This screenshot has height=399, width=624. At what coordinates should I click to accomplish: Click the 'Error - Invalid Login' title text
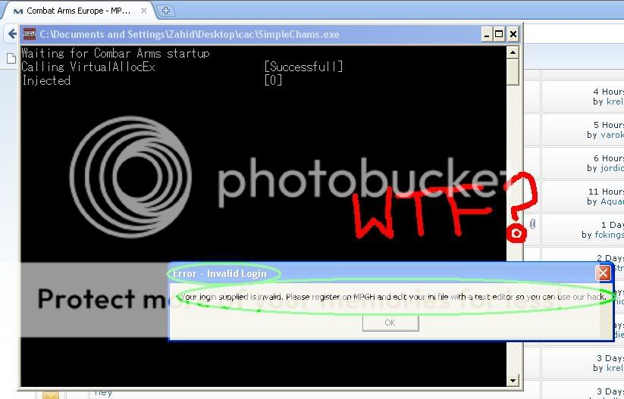(220, 274)
